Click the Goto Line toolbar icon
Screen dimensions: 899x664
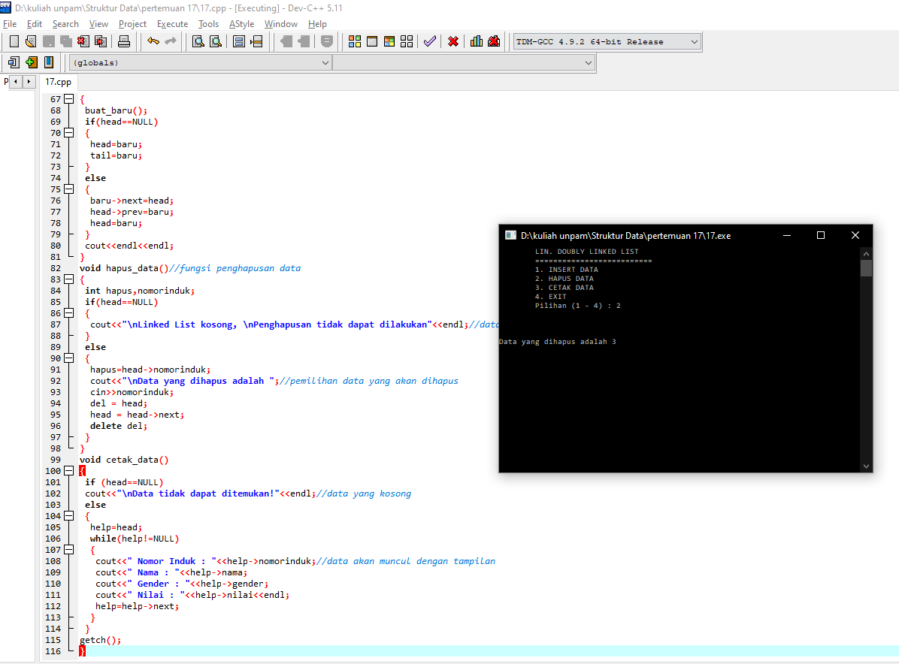[x=256, y=41]
